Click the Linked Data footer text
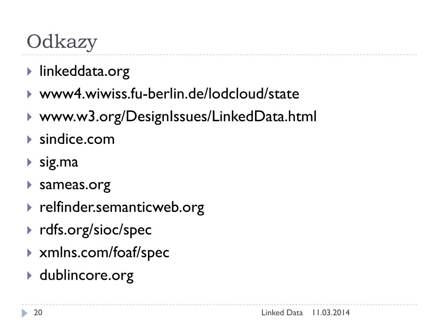The width and height of the screenshot is (439, 329). tap(282, 313)
